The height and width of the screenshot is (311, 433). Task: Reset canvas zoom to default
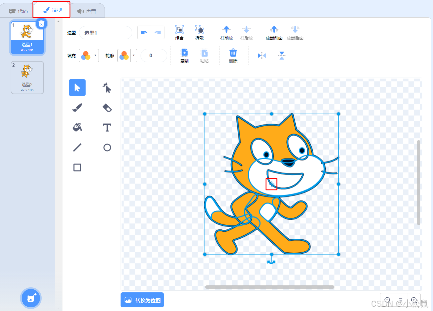(x=400, y=300)
